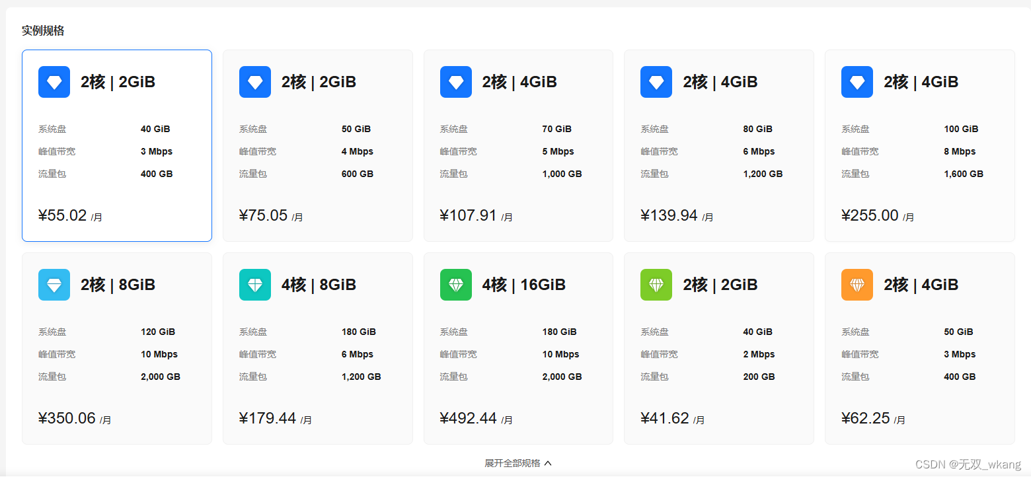The height and width of the screenshot is (477, 1031).
Task: Click the ¥492.44 /月 price
Action: point(477,418)
